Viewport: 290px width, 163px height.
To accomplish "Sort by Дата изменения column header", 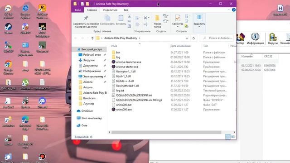I will (180, 46).
